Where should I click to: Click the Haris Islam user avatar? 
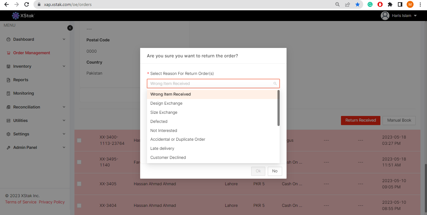point(385,16)
